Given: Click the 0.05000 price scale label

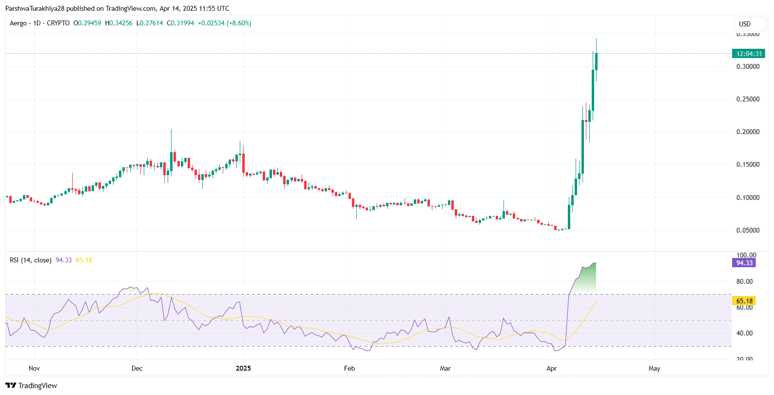Looking at the screenshot, I should [748, 230].
